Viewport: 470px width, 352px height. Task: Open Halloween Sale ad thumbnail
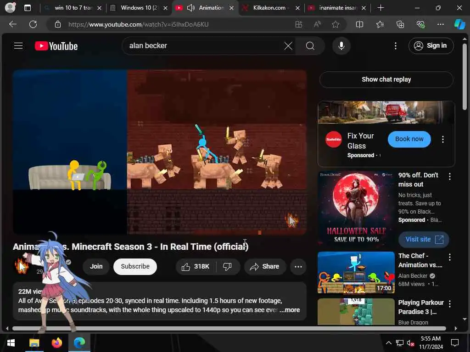click(x=356, y=209)
